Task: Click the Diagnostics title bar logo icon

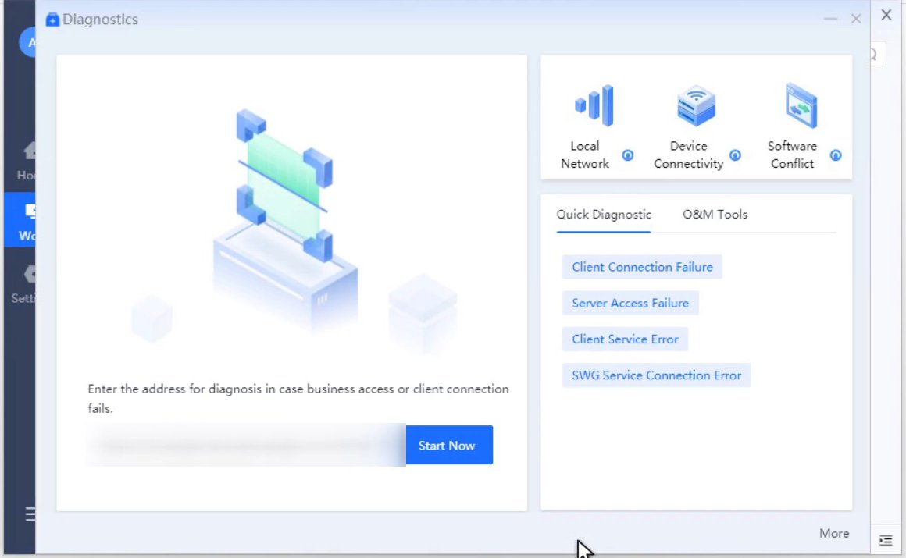Action: point(52,20)
